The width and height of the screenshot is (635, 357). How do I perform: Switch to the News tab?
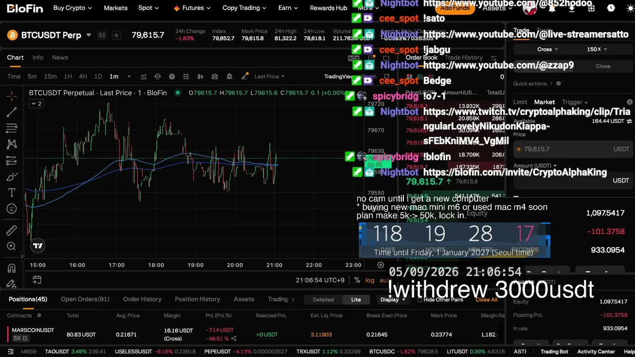pos(60,58)
